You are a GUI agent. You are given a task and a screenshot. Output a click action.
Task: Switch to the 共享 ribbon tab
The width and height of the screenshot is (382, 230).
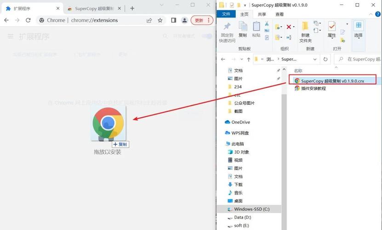pyautogui.click(x=262, y=14)
